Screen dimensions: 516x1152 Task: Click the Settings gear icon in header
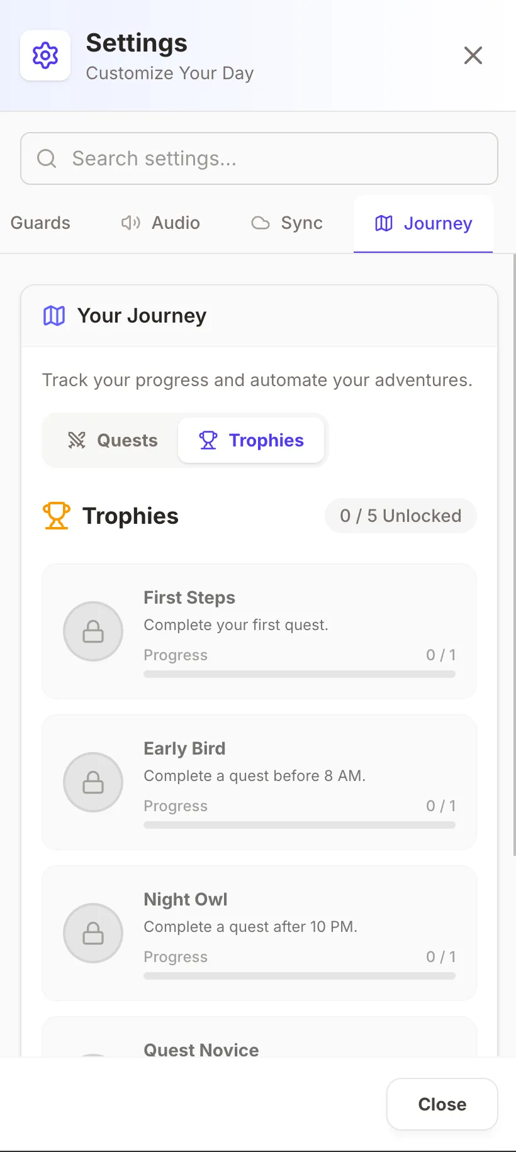(45, 55)
